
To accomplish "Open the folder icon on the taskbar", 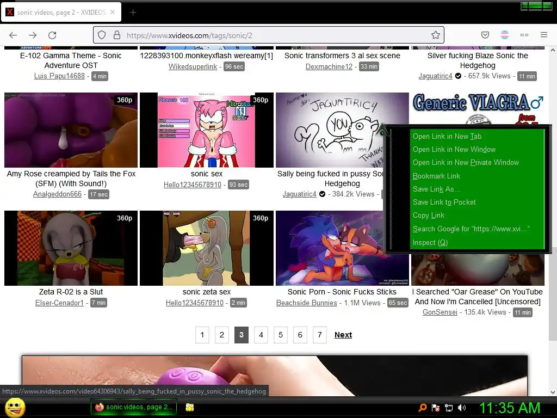I will pyautogui.click(x=190, y=407).
